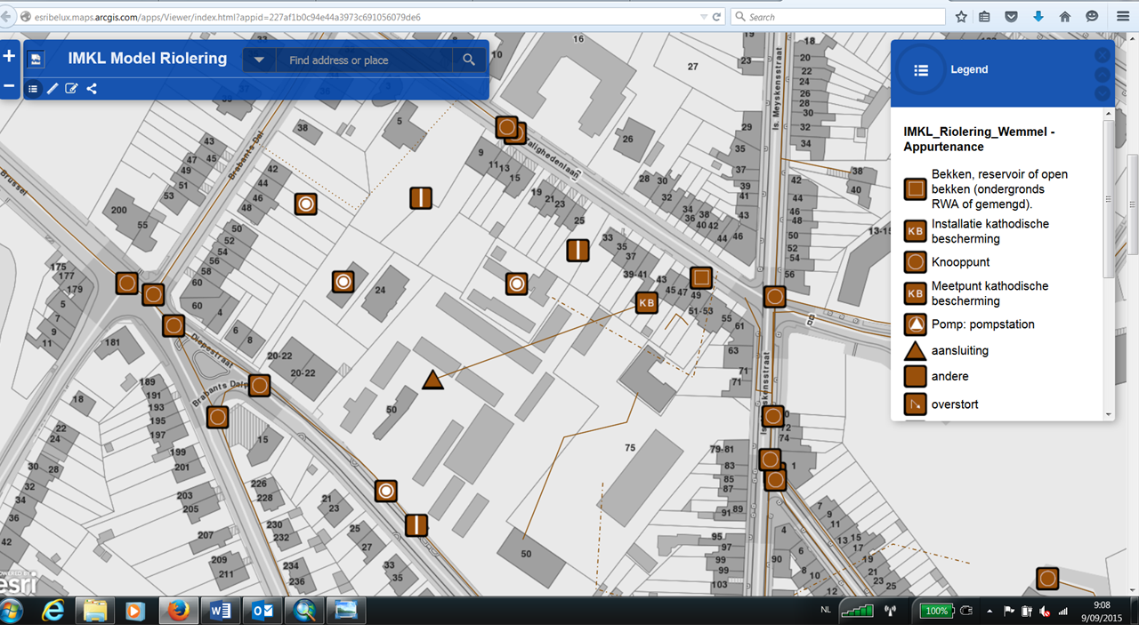Bookmark page with the star icon
Viewport: 1139px width, 640px height.
point(961,17)
